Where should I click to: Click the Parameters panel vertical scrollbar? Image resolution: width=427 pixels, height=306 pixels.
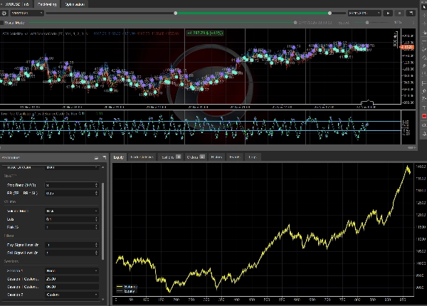[102, 221]
